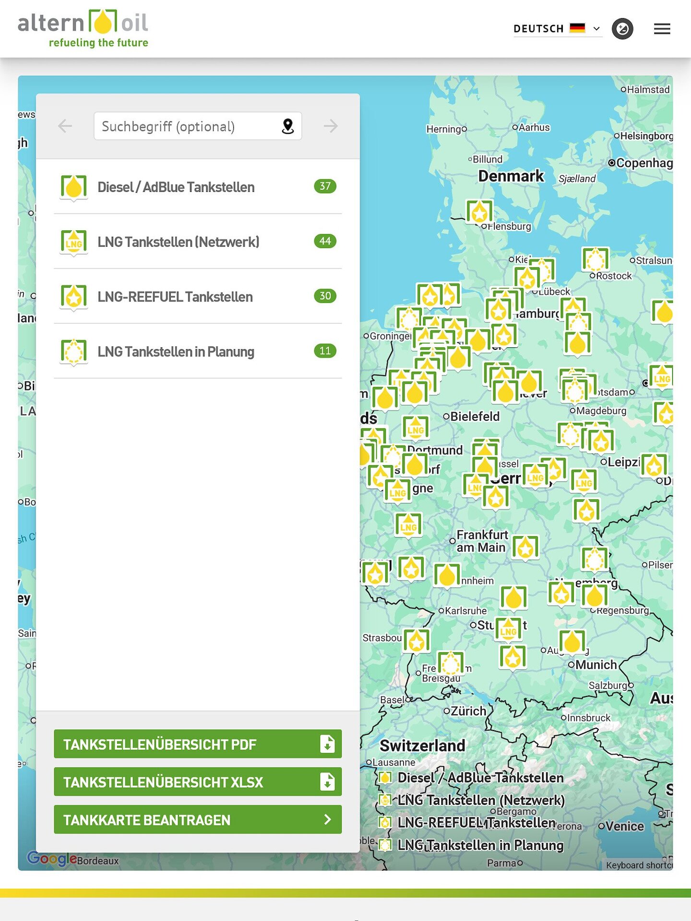
Task: Click the forward arrow beside search field
Action: [x=331, y=126]
